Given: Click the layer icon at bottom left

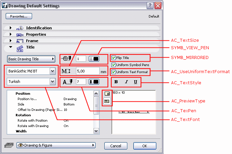Looking at the screenshot, I should coord(9,145).
